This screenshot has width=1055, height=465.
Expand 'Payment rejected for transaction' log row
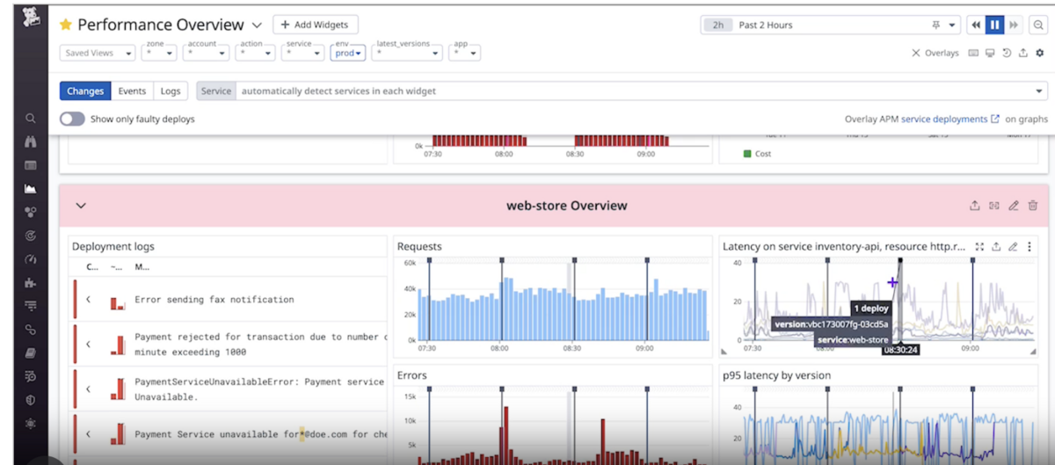[x=88, y=344]
